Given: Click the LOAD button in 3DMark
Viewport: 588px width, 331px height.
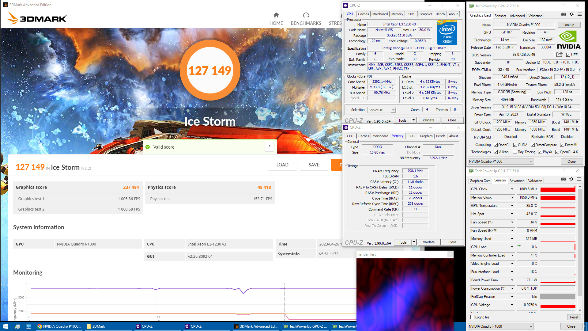Looking at the screenshot, I should click(x=282, y=165).
